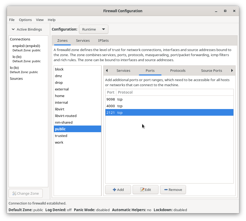
Task: Minimize the Firewall Configuration window
Action: [216, 11]
